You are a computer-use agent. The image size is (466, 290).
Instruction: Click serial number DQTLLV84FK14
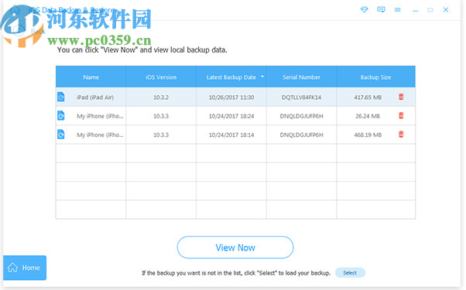point(301,97)
